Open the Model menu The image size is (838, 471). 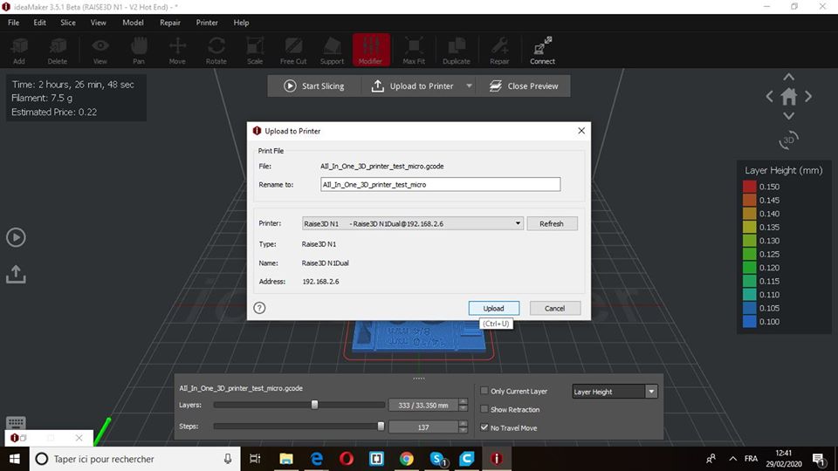133,23
